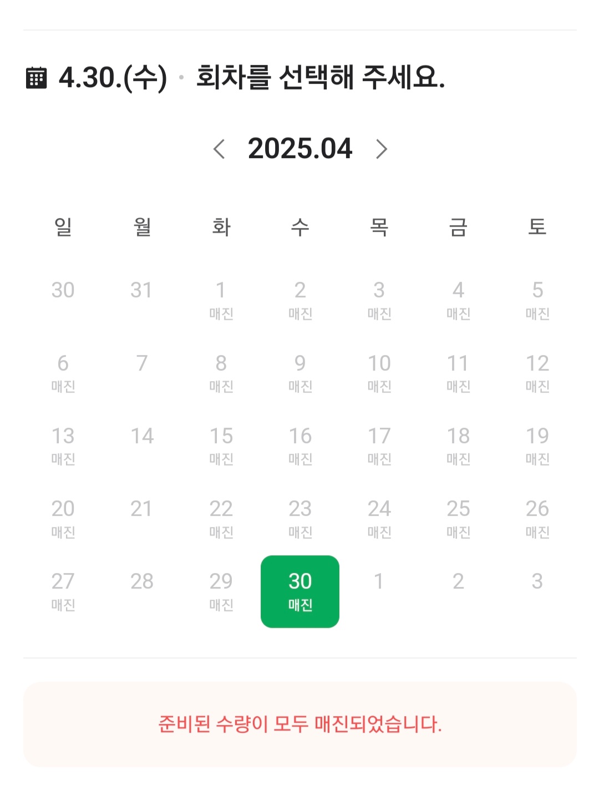Click the 2025.04 month label
Image resolution: width=599 pixels, height=811 pixels.
300,149
